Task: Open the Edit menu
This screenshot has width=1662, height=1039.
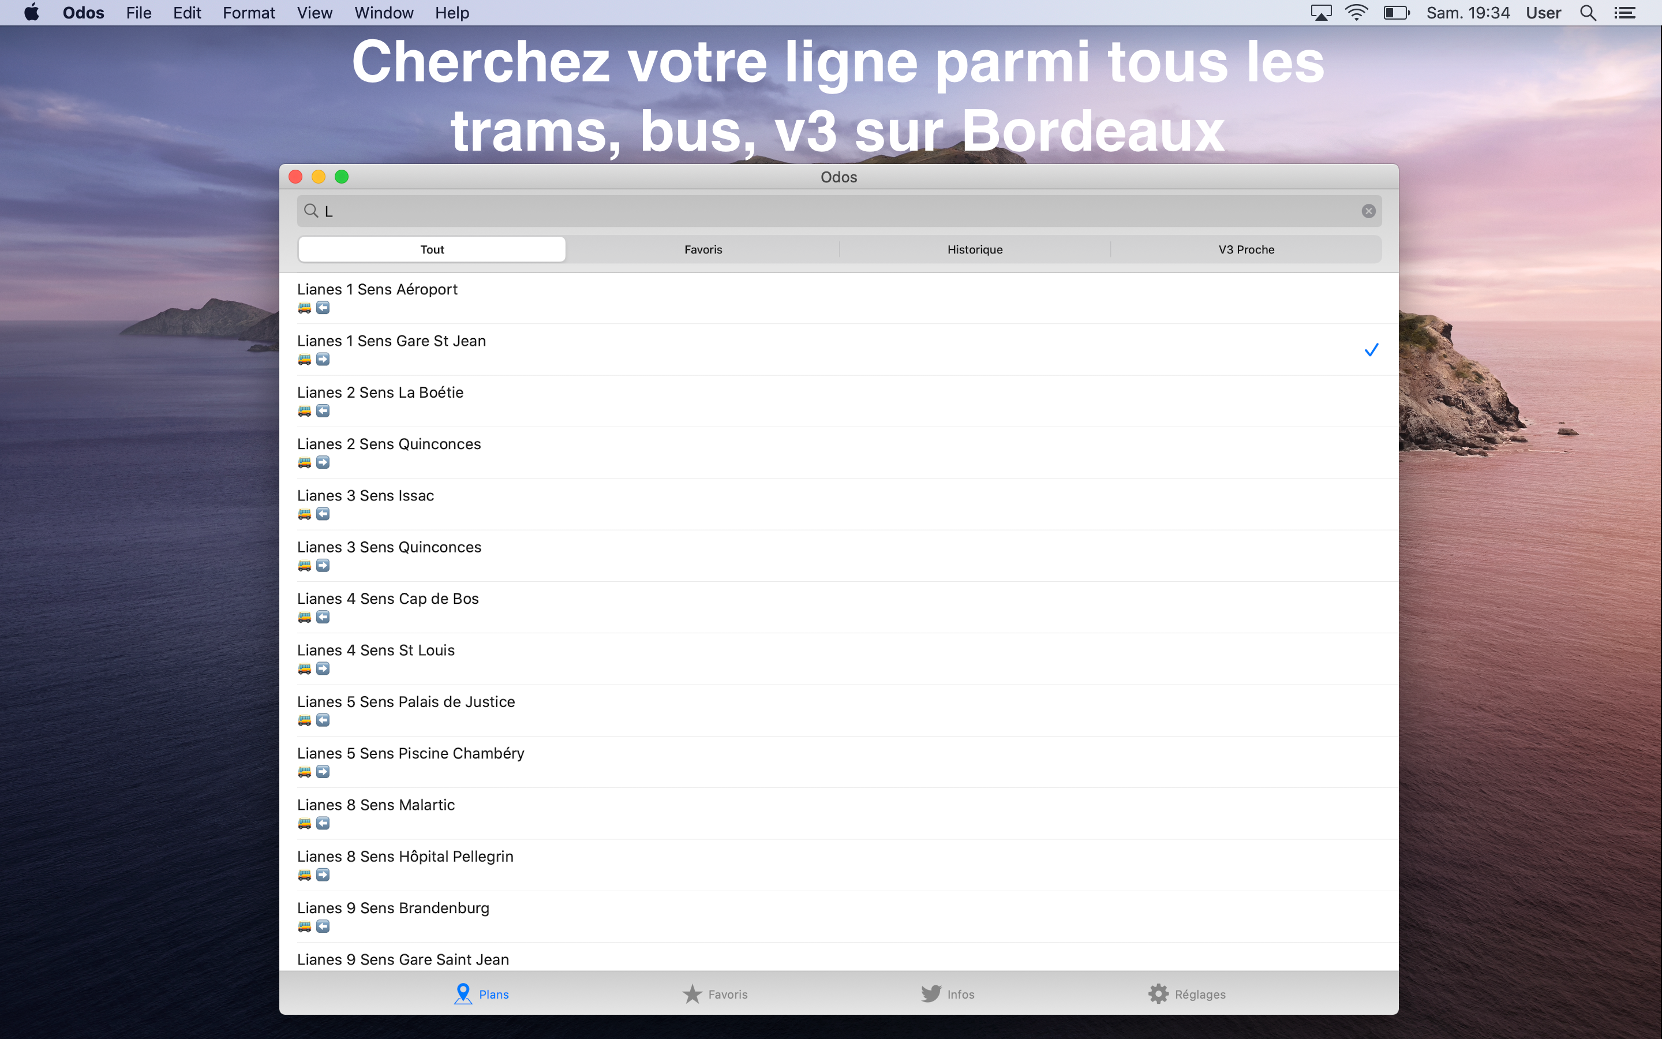Action: click(x=187, y=13)
